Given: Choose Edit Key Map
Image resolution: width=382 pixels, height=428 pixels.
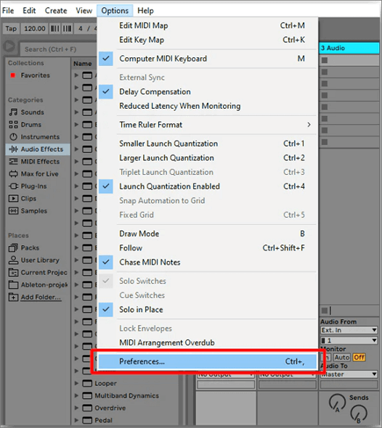Looking at the screenshot, I should 208,40.
